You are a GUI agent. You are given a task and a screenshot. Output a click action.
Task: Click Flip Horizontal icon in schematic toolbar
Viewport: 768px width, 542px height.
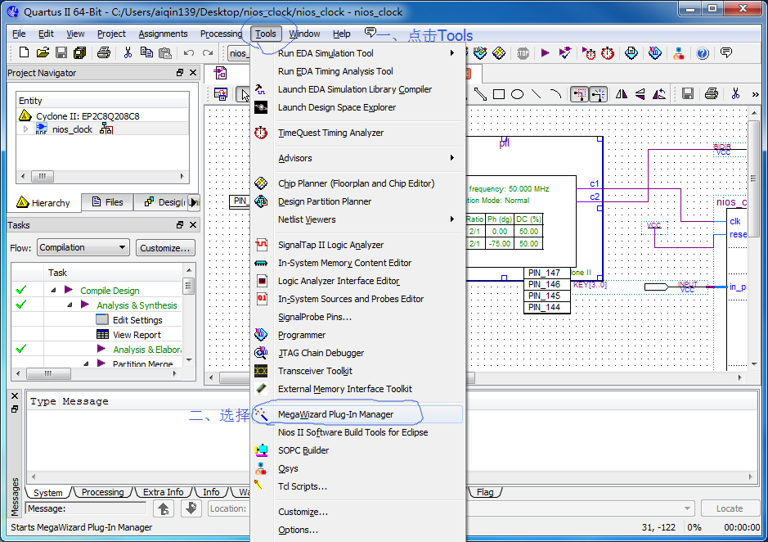(621, 94)
